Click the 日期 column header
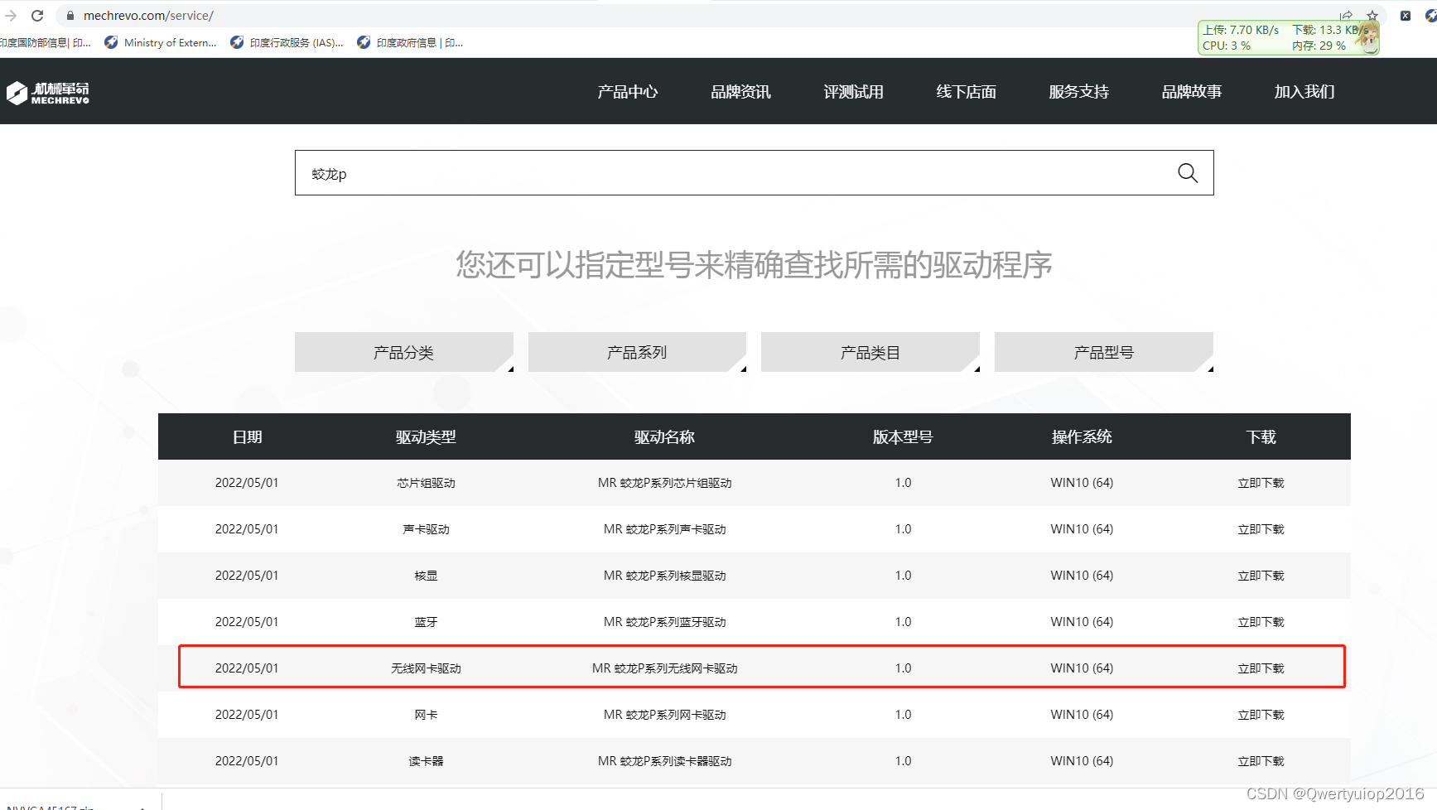Viewport: 1437px width, 810px height. point(247,437)
